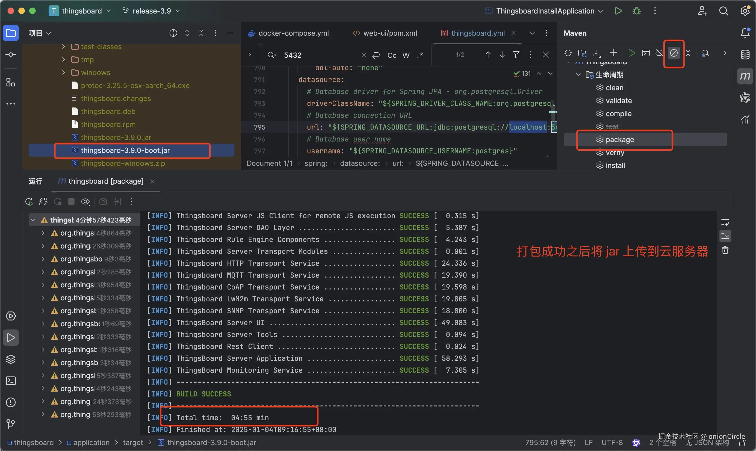Toggle Maven skip tests mode icon
The image size is (756, 451).
[674, 53]
